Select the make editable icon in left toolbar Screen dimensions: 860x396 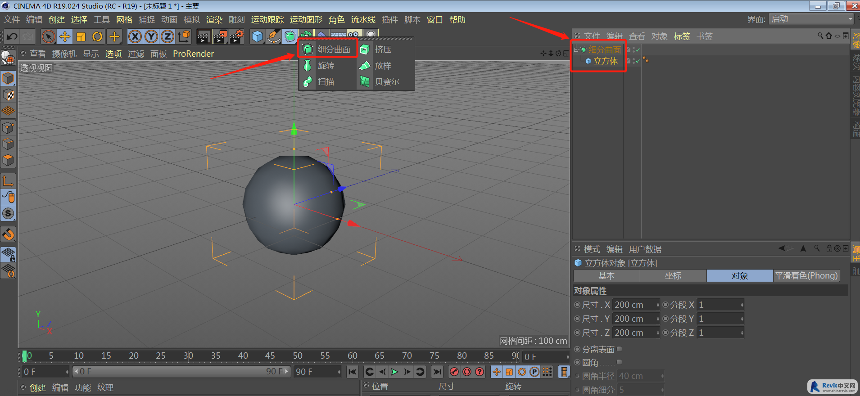(8, 58)
